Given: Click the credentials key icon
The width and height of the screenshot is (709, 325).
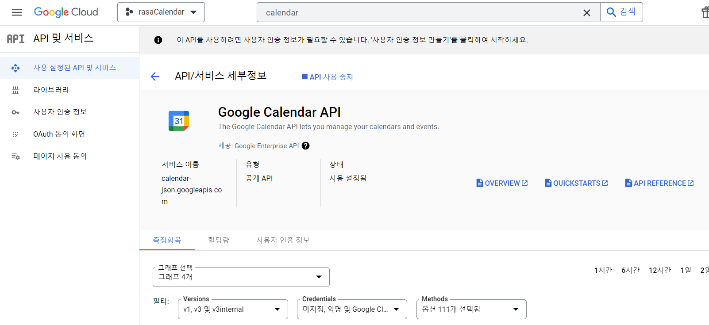Looking at the screenshot, I should click(15, 112).
